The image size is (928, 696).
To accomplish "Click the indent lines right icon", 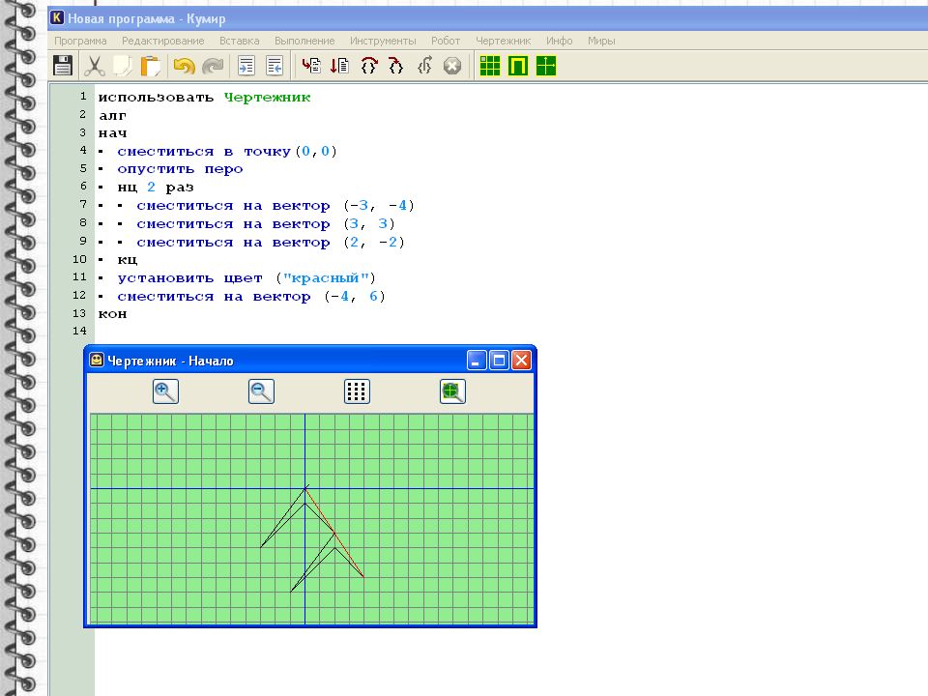I will [x=246, y=66].
